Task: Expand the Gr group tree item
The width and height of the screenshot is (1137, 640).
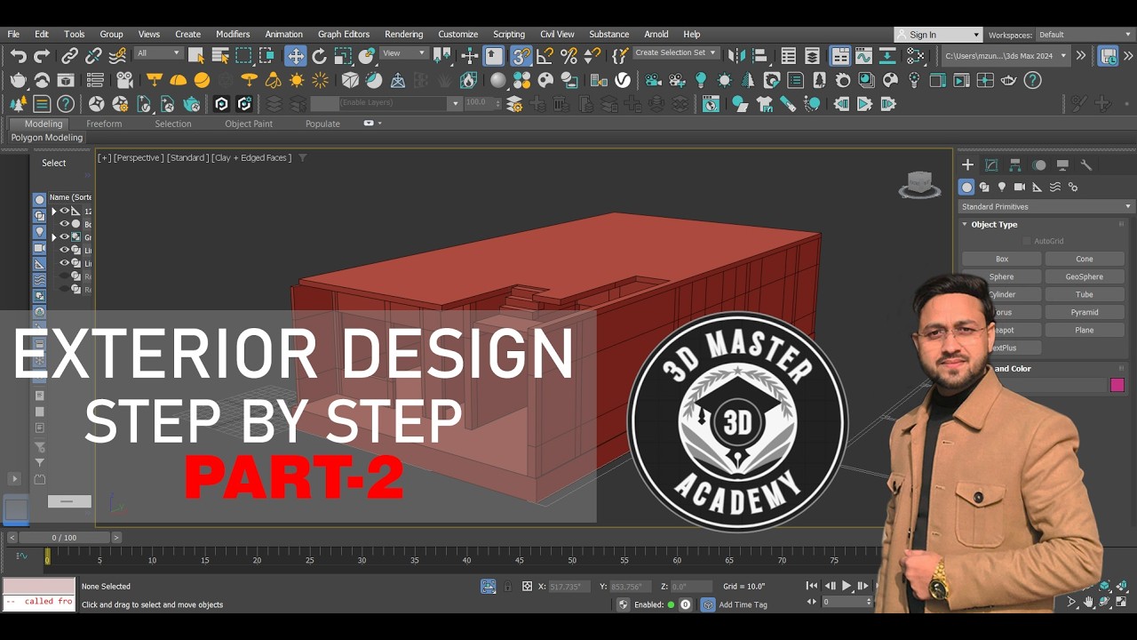Action: click(x=53, y=237)
